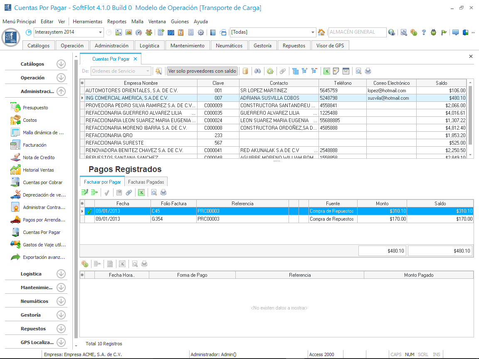Toggle green checkmark on invoice C45 row
The height and width of the screenshot is (359, 479).
tap(89, 211)
